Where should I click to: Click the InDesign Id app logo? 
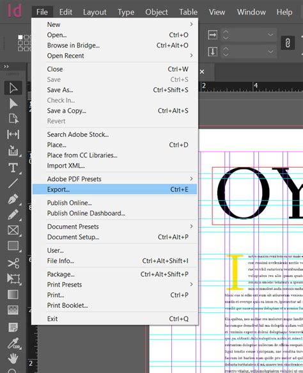(15, 11)
